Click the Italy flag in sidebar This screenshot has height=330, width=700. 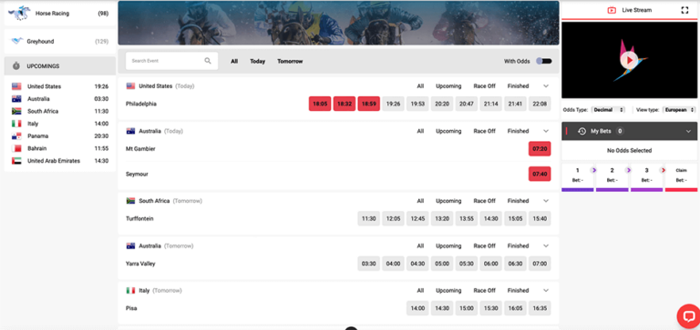[x=16, y=124]
